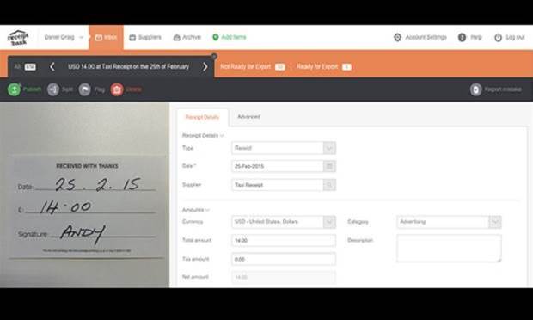Image resolution: width=533 pixels, height=320 pixels.
Task: Go to the Suppliers section
Action: pyautogui.click(x=145, y=37)
